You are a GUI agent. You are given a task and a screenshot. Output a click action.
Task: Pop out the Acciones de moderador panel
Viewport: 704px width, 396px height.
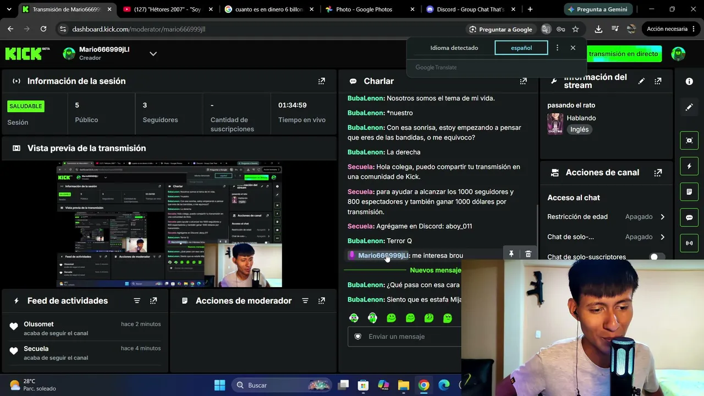click(x=322, y=300)
